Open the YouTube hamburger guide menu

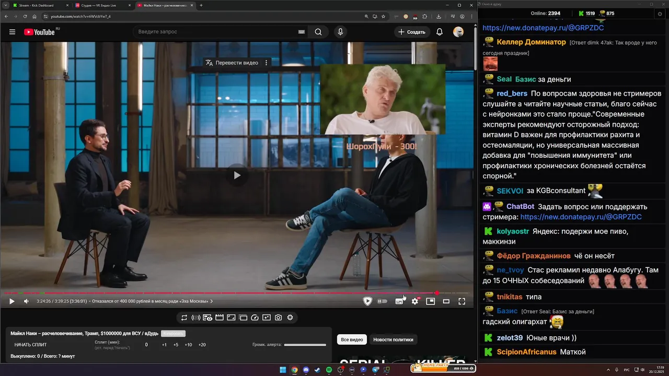click(12, 32)
